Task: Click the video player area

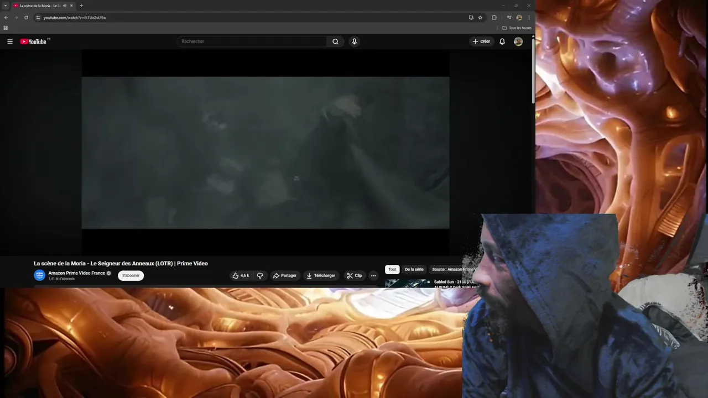Action: [x=265, y=153]
